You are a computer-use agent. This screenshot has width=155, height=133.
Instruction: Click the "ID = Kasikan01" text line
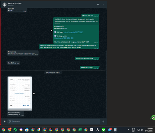pos(59,26)
